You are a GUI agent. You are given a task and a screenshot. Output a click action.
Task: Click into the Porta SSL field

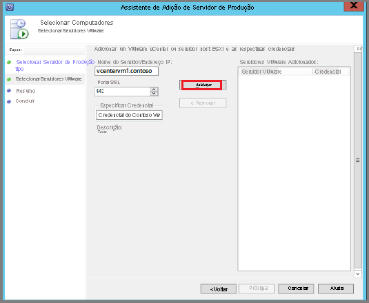coord(122,92)
